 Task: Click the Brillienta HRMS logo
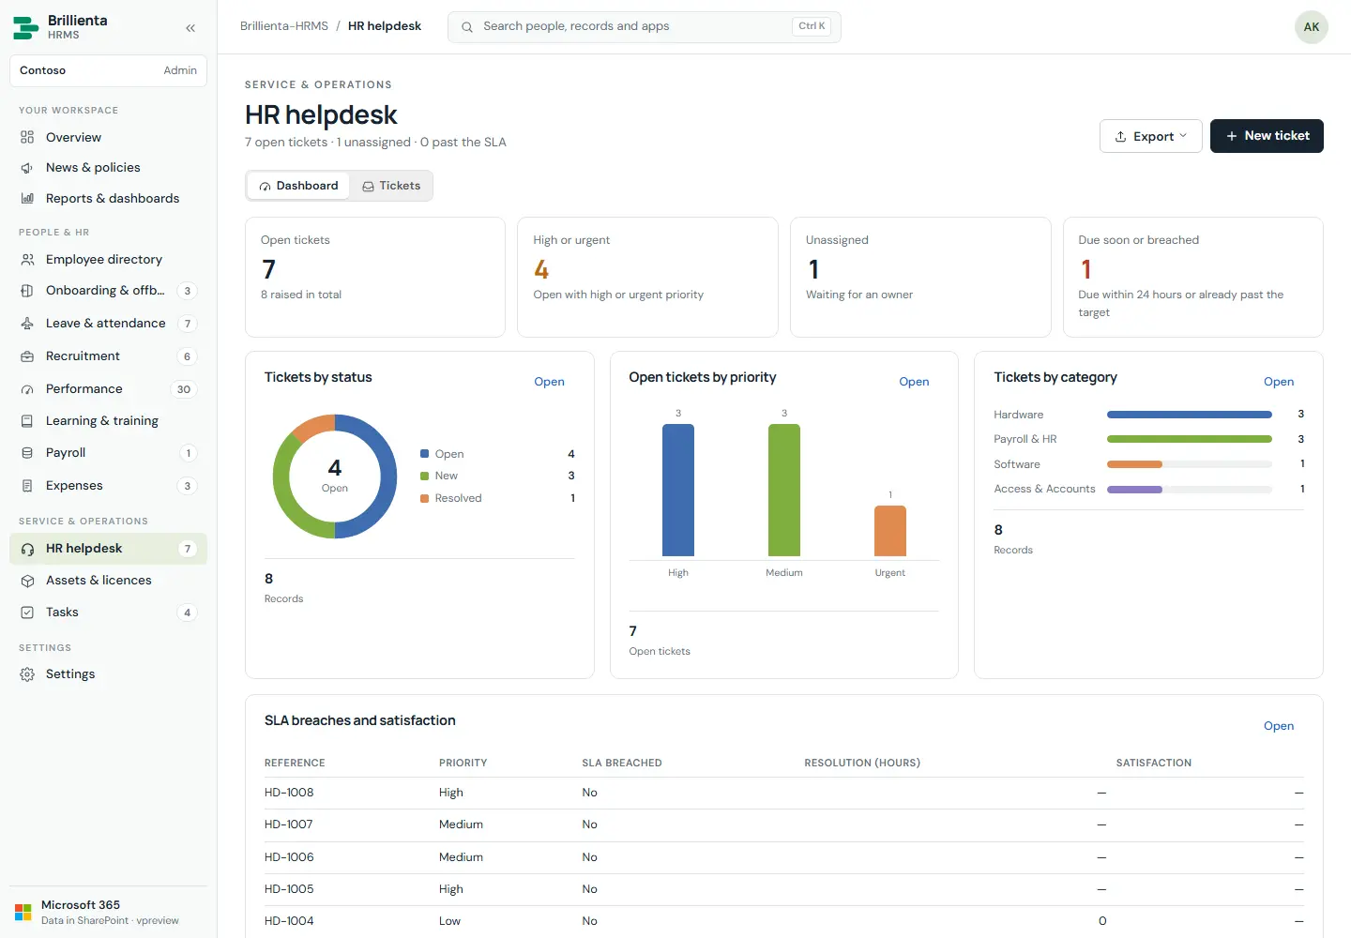25,27
